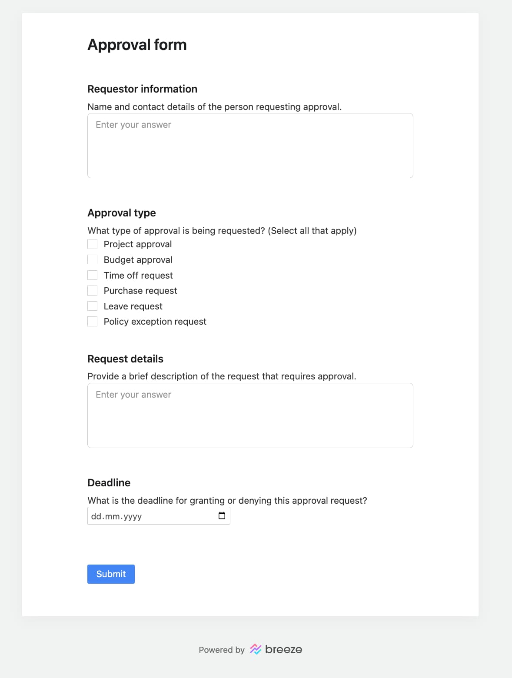The width and height of the screenshot is (512, 678).
Task: Select the Purchase request checkbox
Action: pyautogui.click(x=92, y=290)
